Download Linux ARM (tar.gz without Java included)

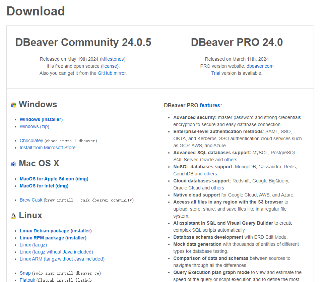(62, 259)
